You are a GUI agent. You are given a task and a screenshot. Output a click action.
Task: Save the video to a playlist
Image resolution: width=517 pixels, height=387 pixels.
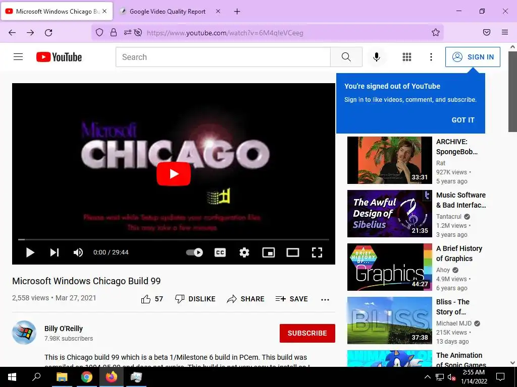click(291, 299)
